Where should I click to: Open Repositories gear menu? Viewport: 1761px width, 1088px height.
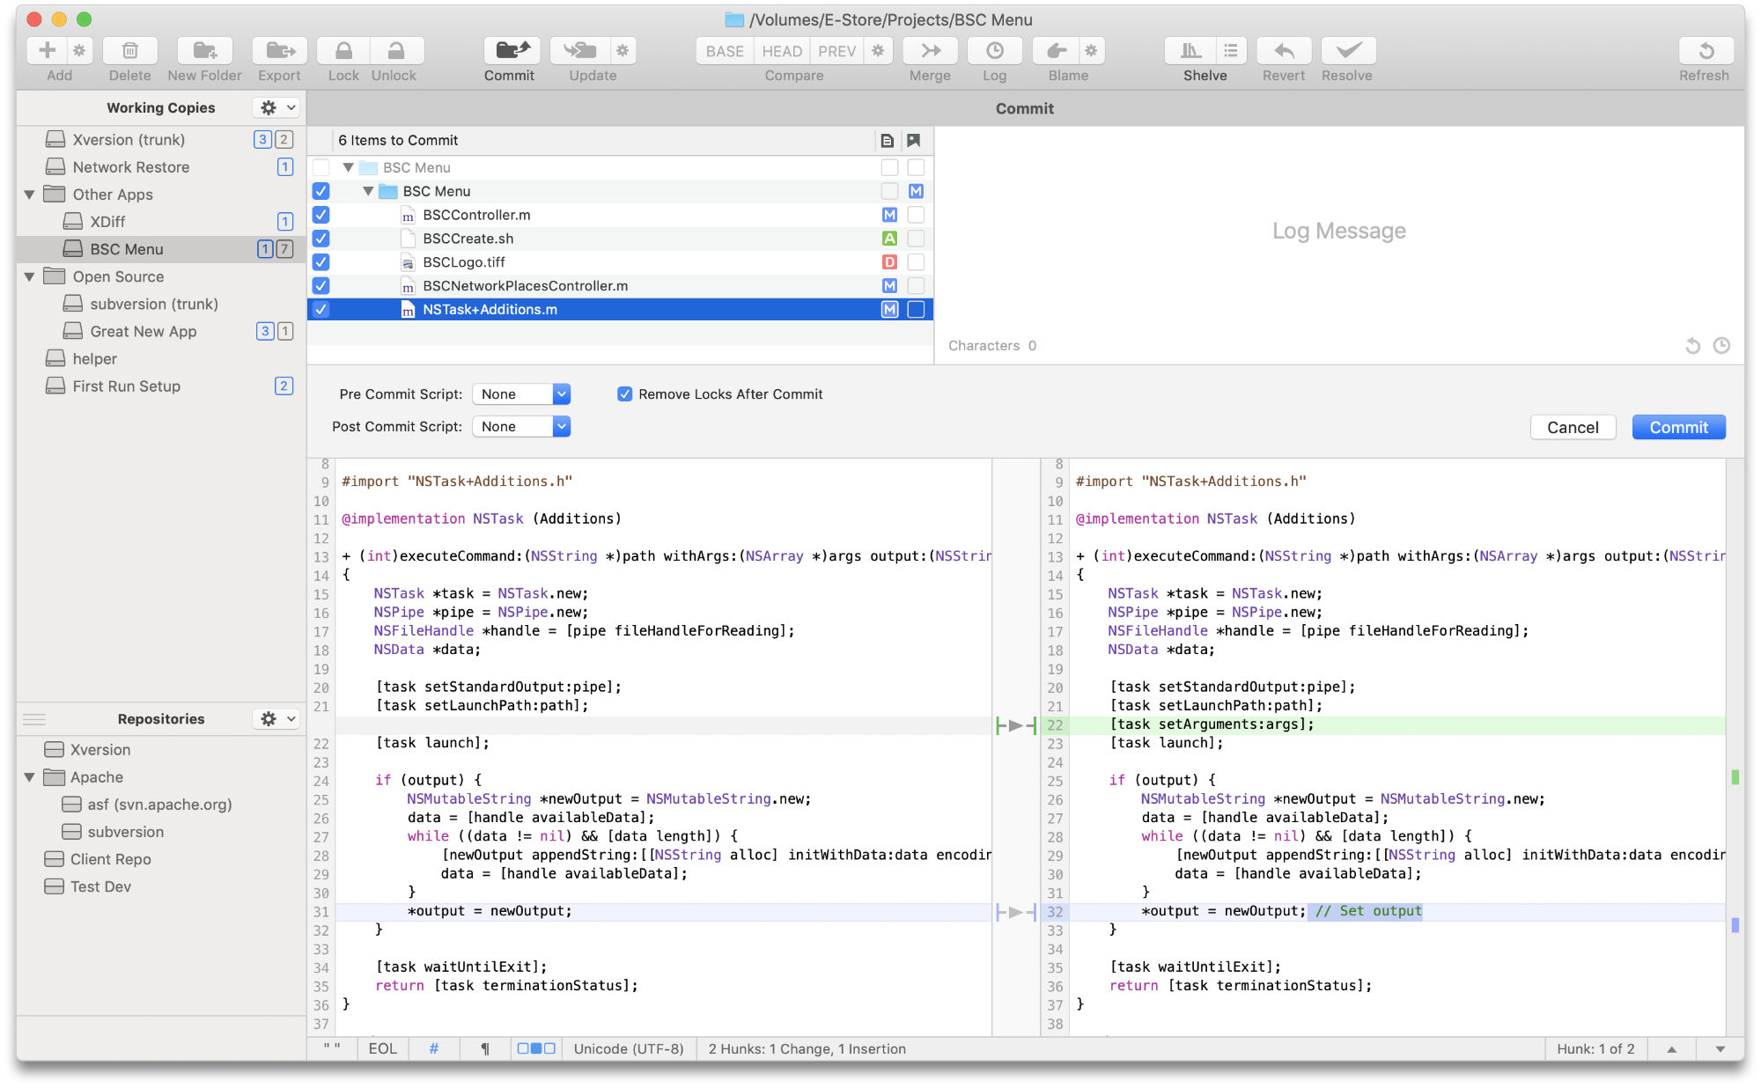[x=276, y=719]
